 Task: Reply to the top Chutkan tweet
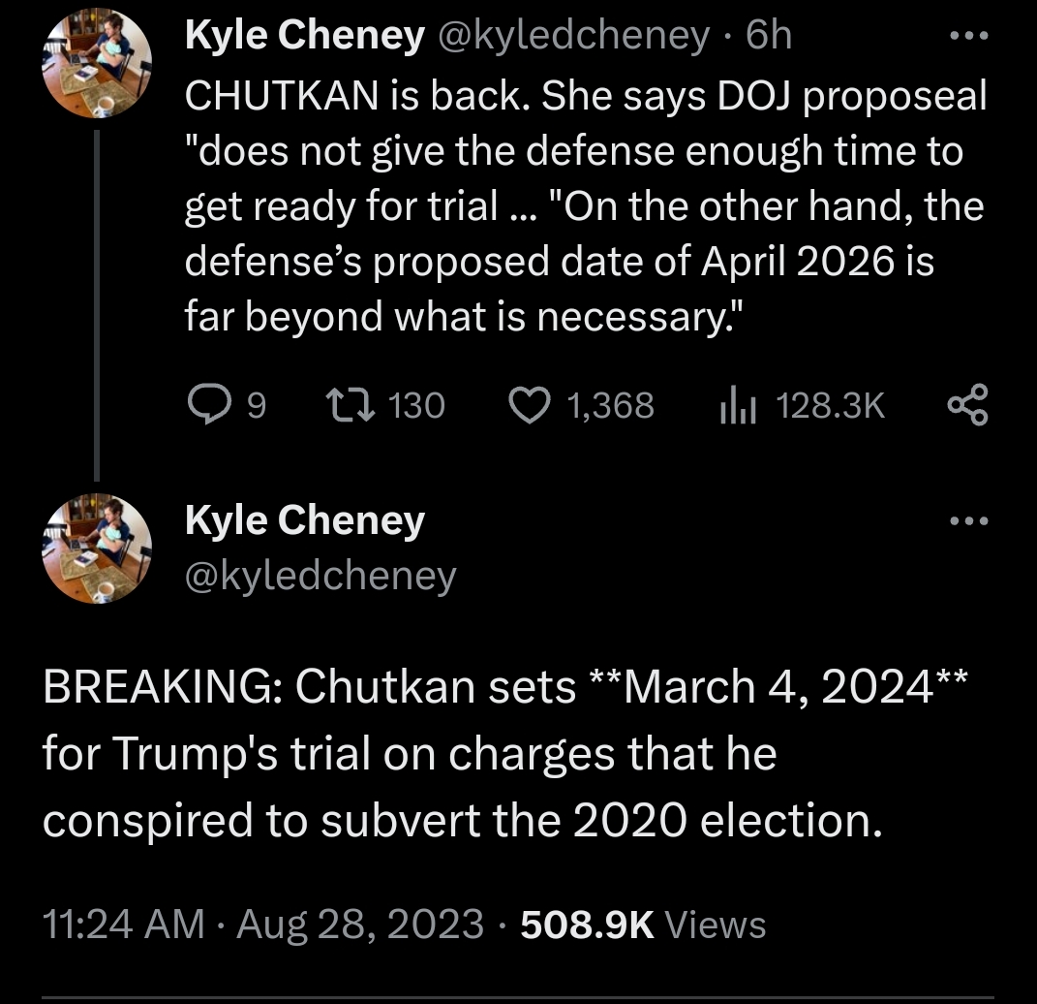point(206,405)
